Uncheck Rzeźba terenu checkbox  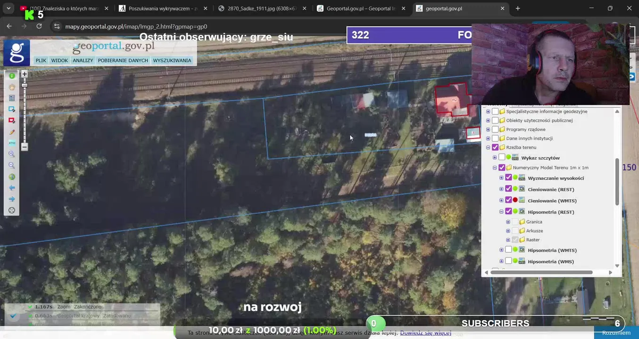pos(495,147)
